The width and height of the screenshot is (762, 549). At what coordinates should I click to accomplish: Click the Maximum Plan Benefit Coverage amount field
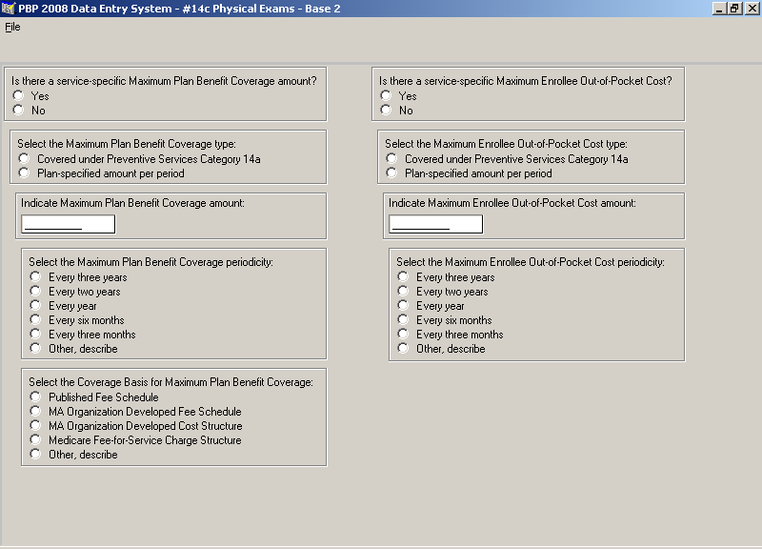[x=68, y=224]
